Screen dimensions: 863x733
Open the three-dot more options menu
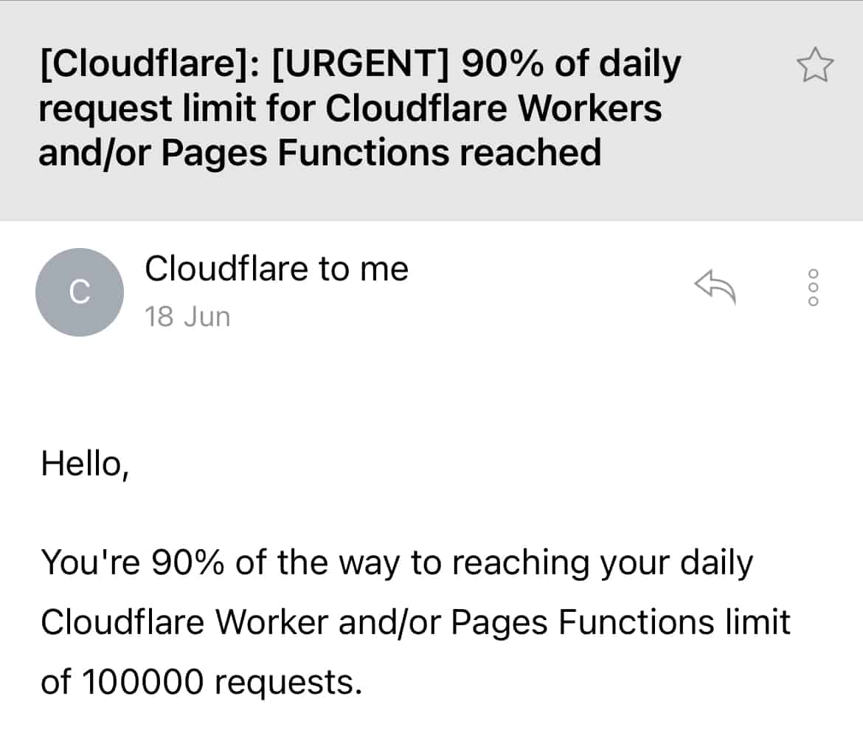[814, 288]
